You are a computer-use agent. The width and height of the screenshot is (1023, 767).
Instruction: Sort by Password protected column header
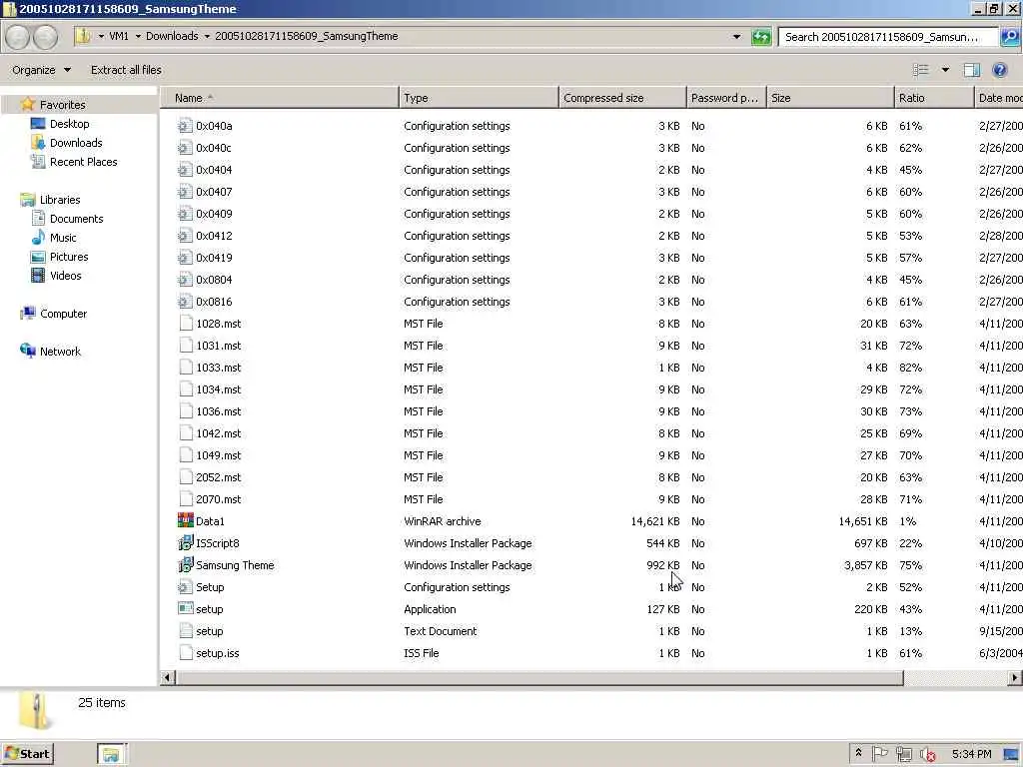pyautogui.click(x=726, y=98)
